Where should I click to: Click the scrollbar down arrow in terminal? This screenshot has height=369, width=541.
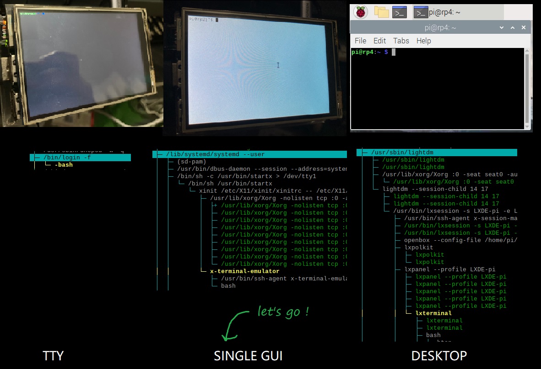[527, 126]
